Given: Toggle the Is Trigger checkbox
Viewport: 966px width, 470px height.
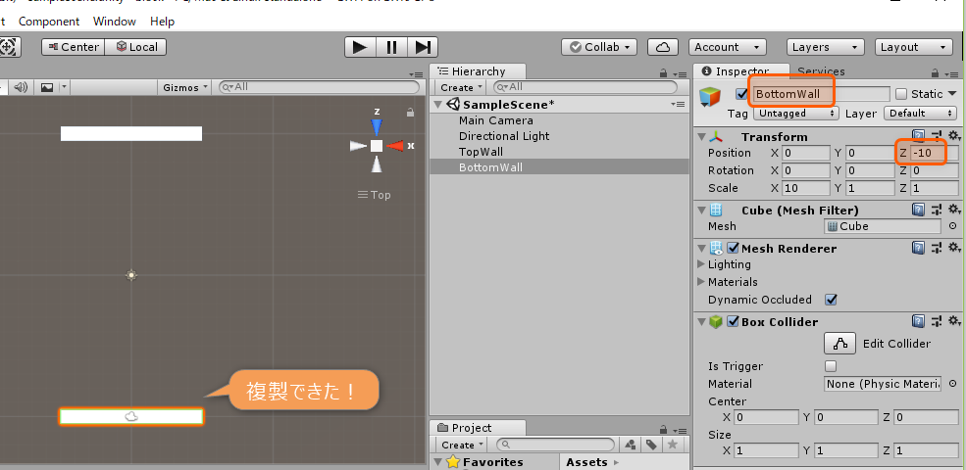Looking at the screenshot, I should (x=831, y=366).
